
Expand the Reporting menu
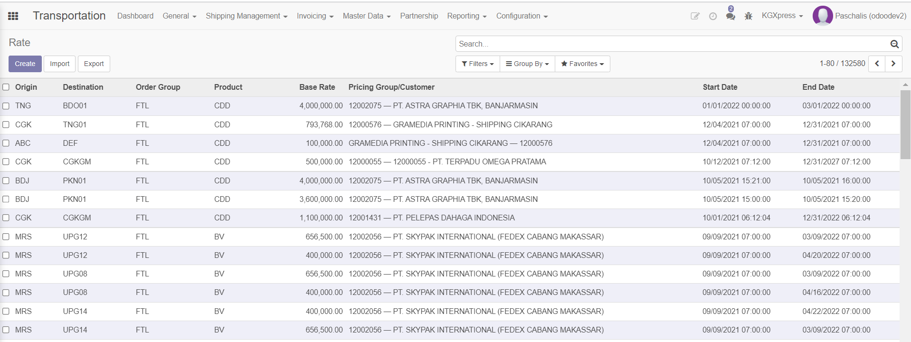coord(467,16)
